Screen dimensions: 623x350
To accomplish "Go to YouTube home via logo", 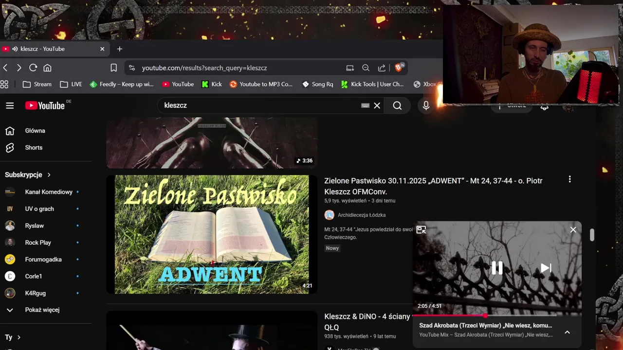I will pos(45,105).
